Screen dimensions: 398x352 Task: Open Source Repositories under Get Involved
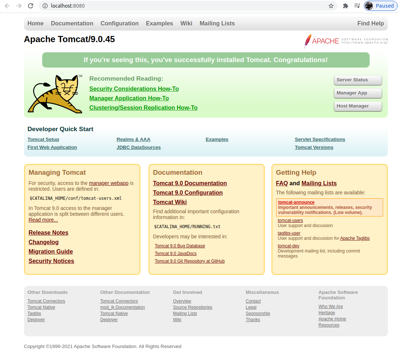pos(192,307)
